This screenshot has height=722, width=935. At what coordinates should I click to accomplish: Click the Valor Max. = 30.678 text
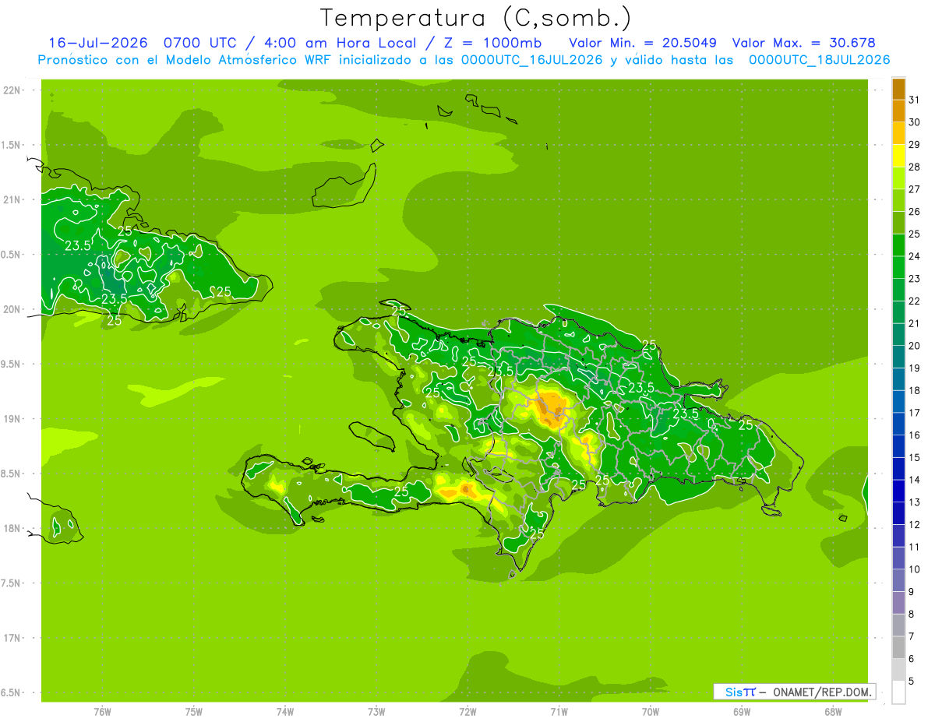pos(804,42)
